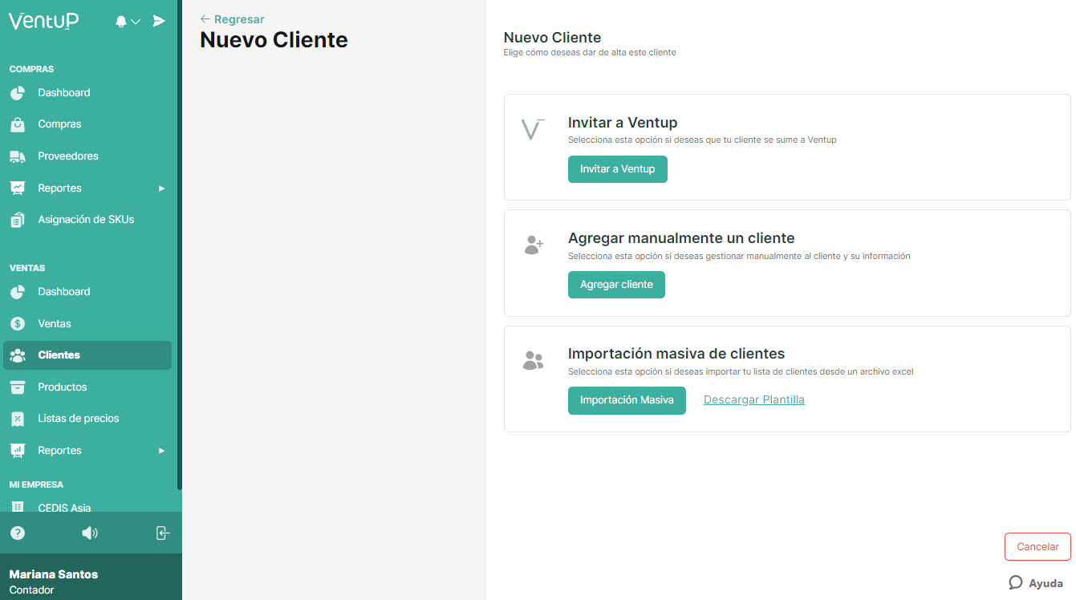Mute sound via the speaker icon
Image resolution: width=1076 pixels, height=600 pixels.
pos(90,533)
